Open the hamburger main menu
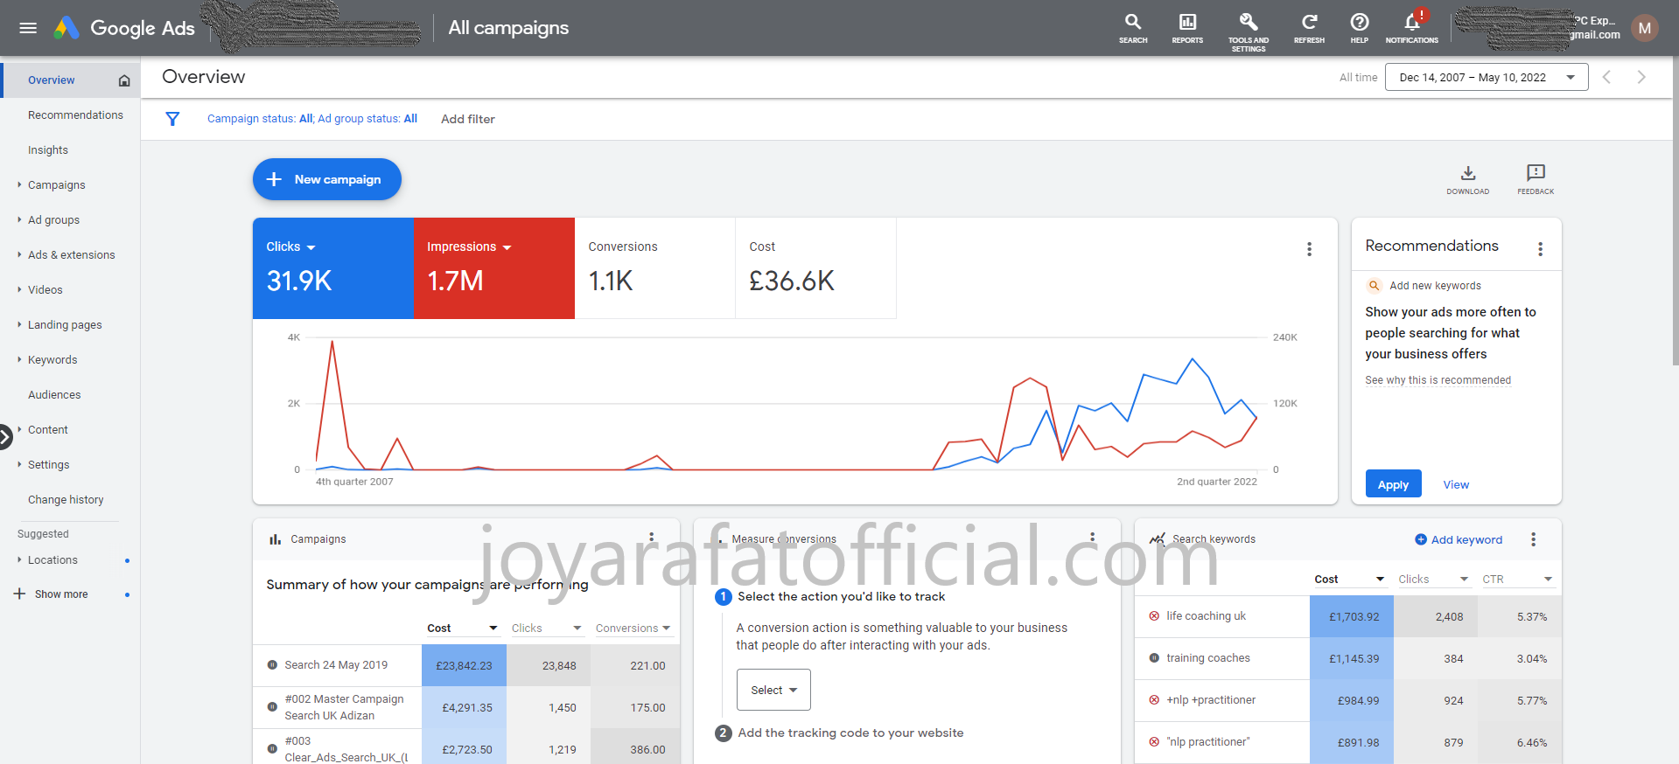 pyautogui.click(x=28, y=28)
